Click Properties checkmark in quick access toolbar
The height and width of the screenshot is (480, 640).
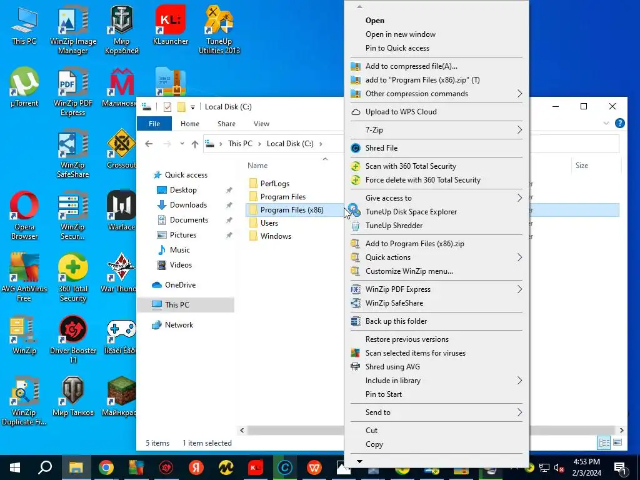[167, 107]
